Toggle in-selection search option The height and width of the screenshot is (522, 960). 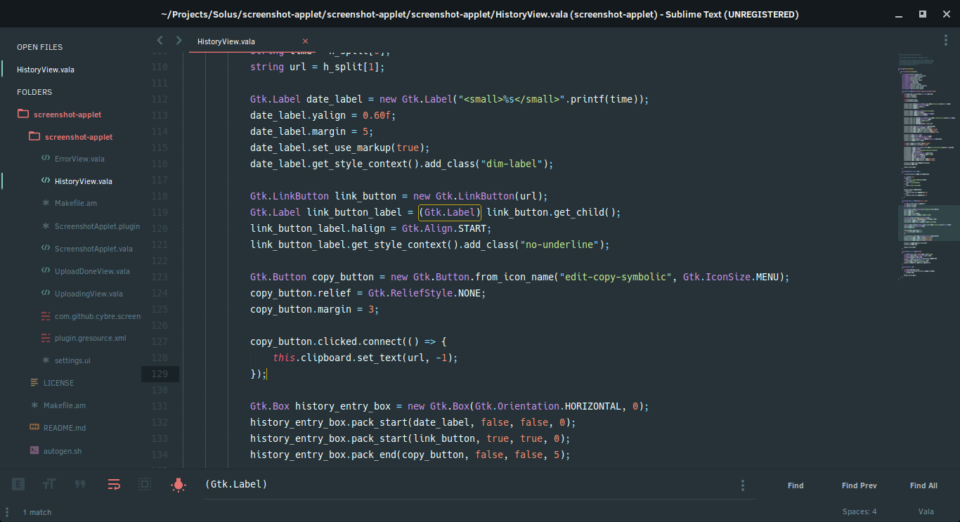click(x=145, y=484)
